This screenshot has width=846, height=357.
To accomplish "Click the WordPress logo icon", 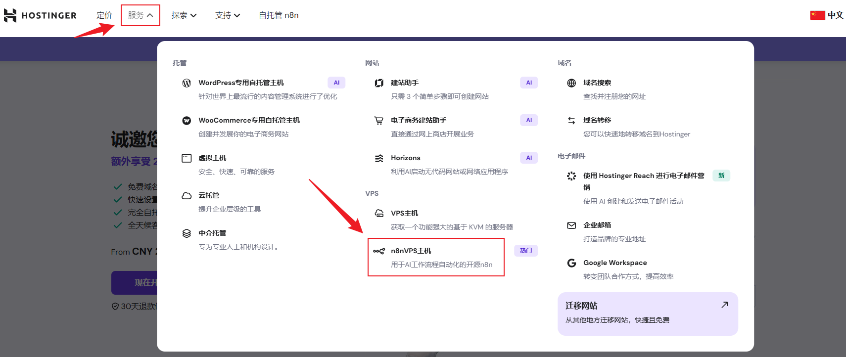I will click(187, 83).
